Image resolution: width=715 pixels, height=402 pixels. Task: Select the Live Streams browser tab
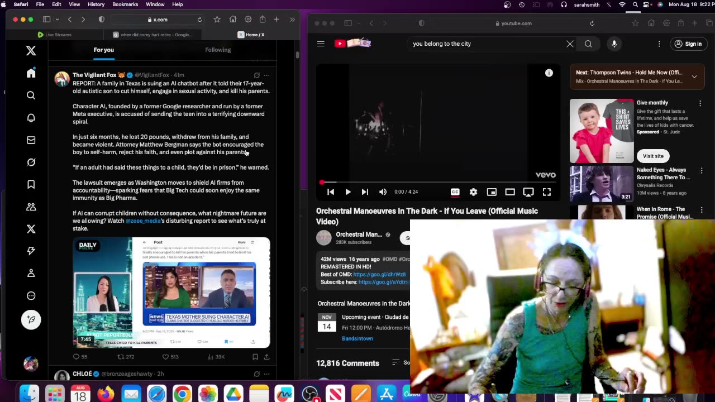coord(55,35)
